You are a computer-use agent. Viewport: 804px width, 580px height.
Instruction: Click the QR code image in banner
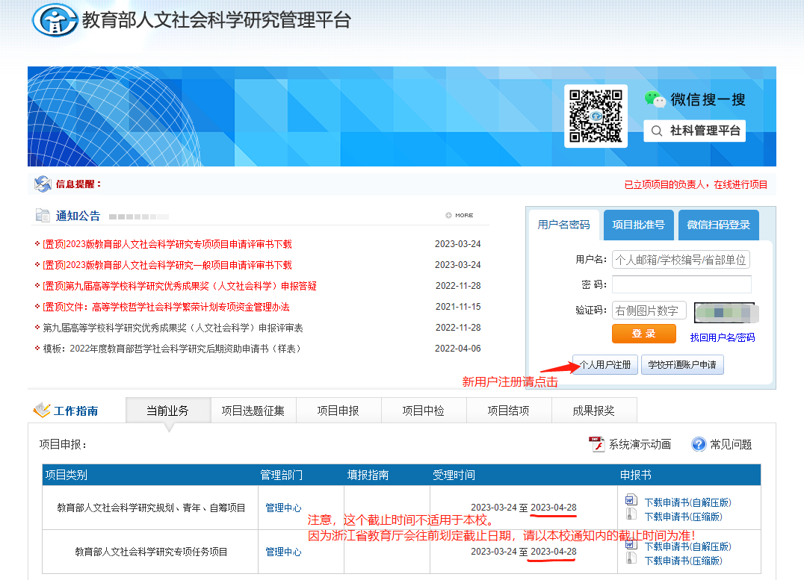click(x=596, y=116)
